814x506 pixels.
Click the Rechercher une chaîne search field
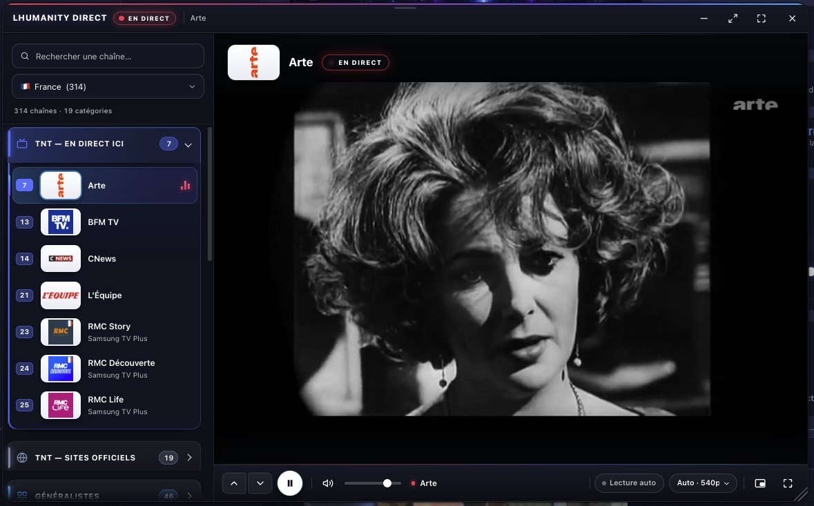(x=108, y=56)
